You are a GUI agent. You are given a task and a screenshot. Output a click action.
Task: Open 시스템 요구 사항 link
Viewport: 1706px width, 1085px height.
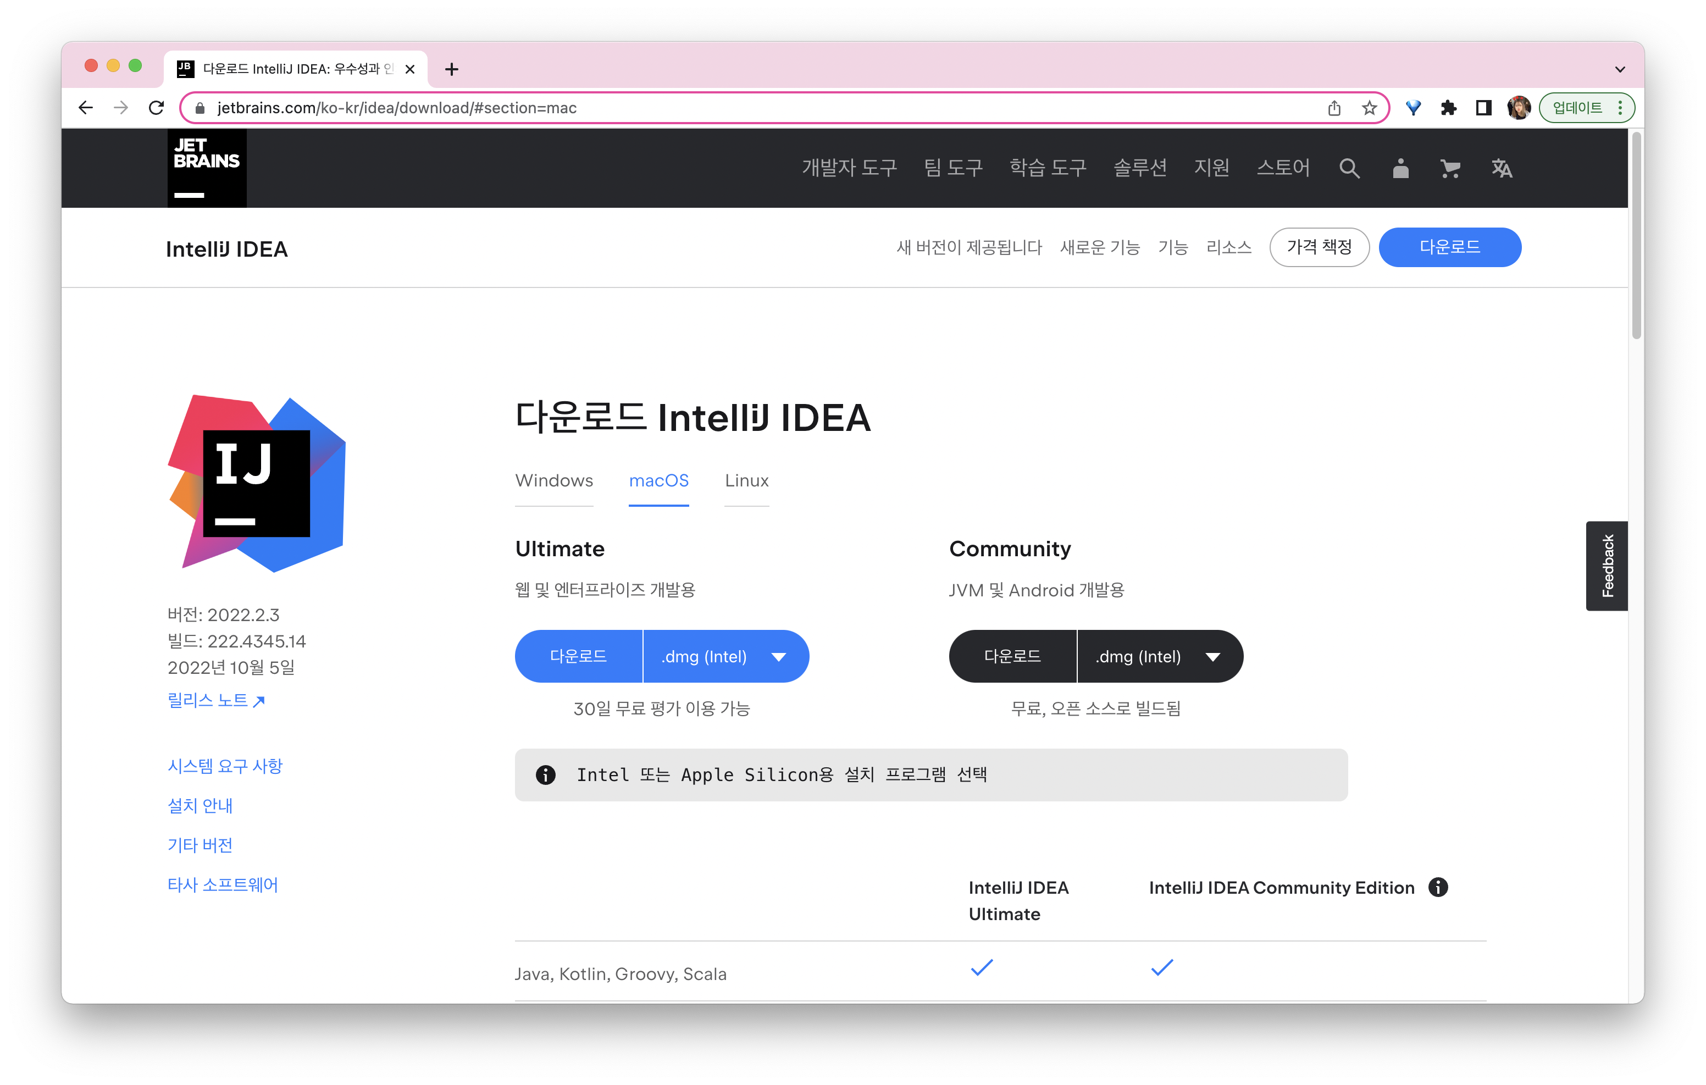(x=225, y=766)
